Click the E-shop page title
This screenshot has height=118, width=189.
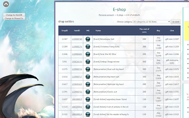119,9
